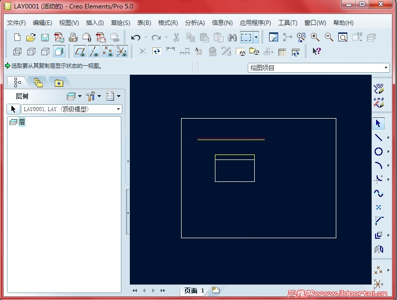Viewport: 397px width, 300px height.
Task: Open the 工具(T) menu
Action: click(x=288, y=23)
